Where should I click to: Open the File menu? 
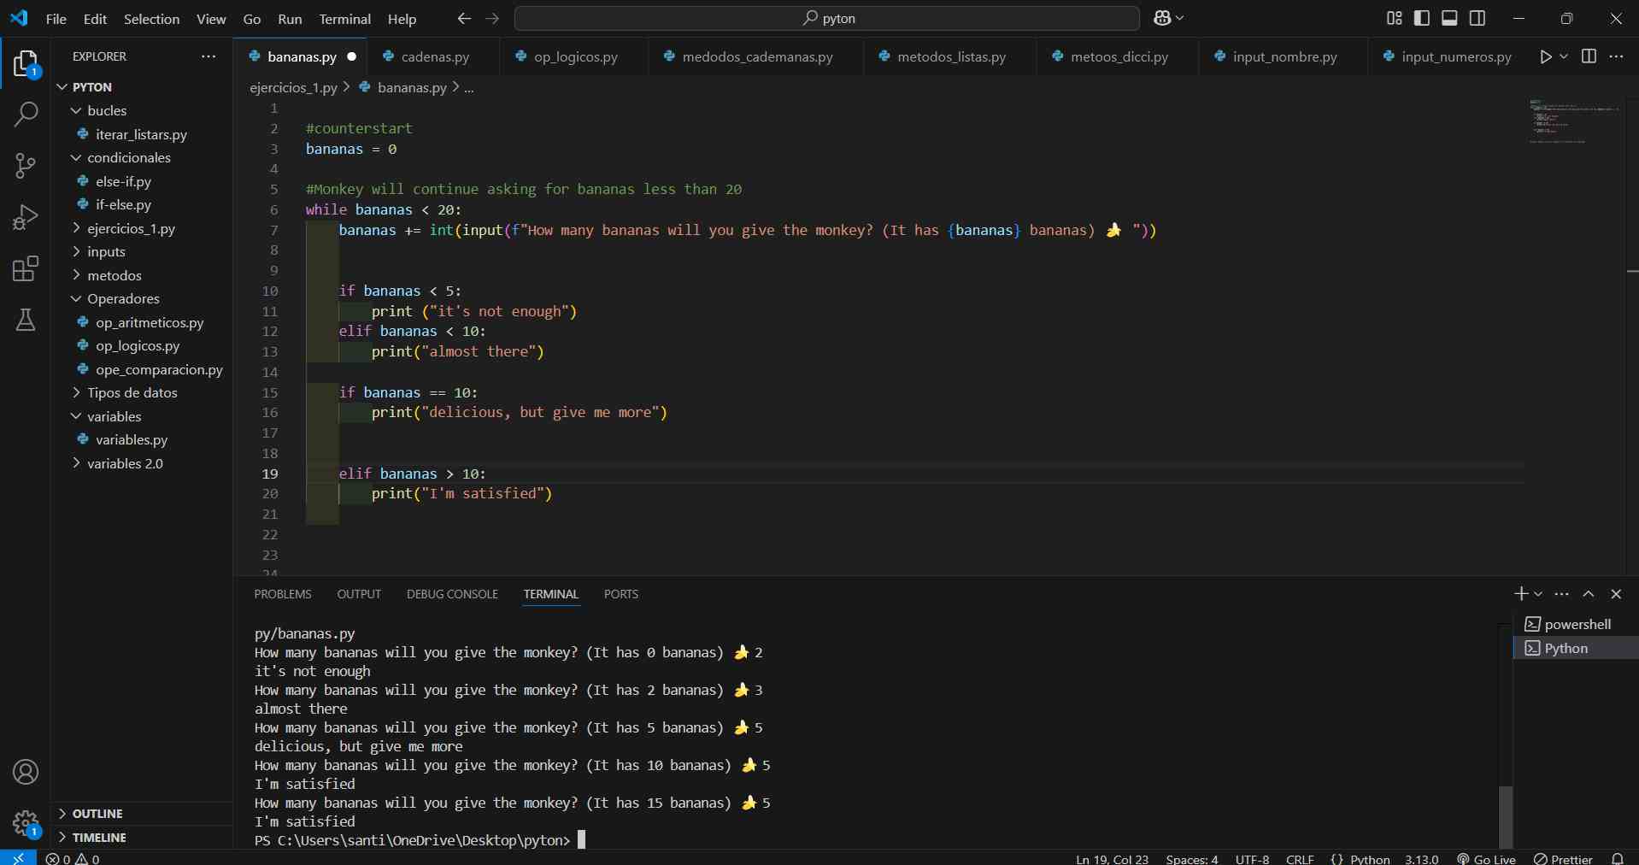(x=56, y=19)
